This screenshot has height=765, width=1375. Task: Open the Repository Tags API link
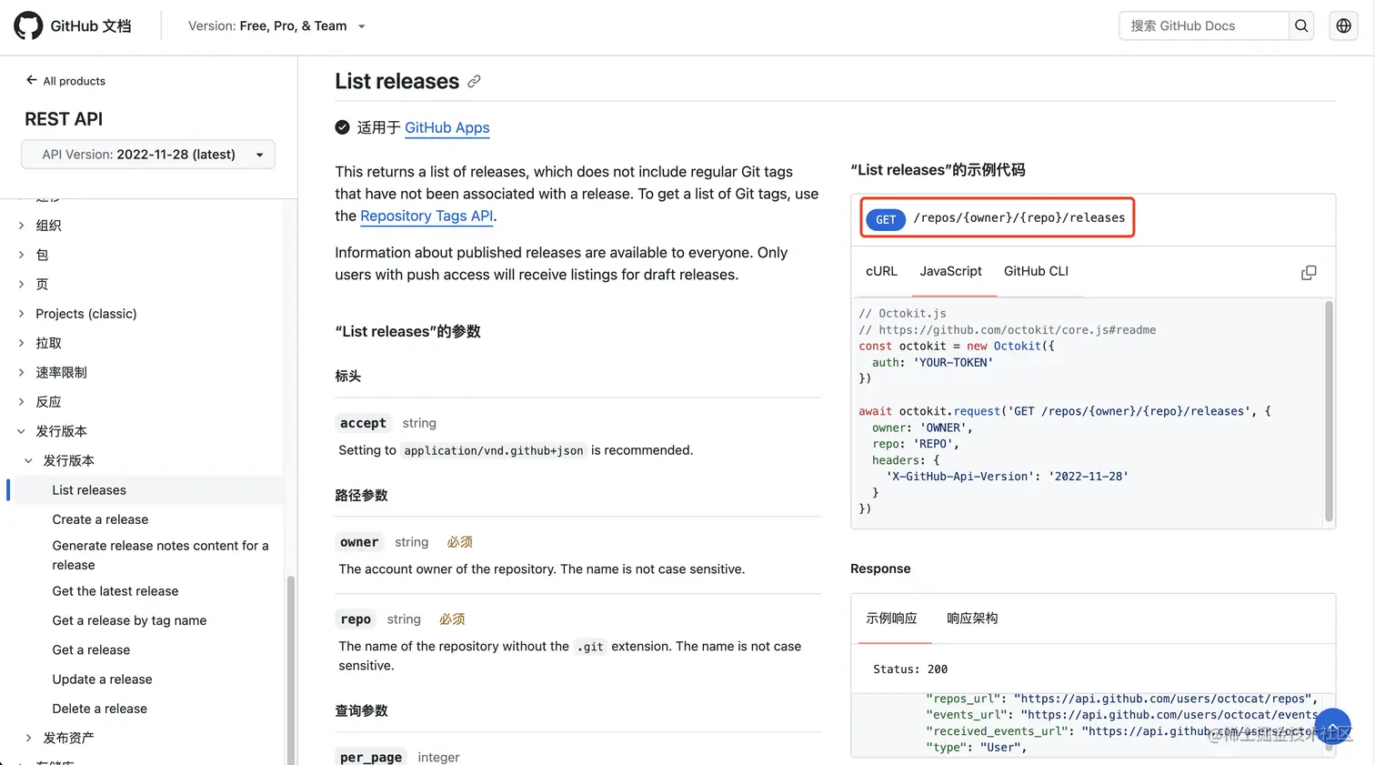coord(427,216)
